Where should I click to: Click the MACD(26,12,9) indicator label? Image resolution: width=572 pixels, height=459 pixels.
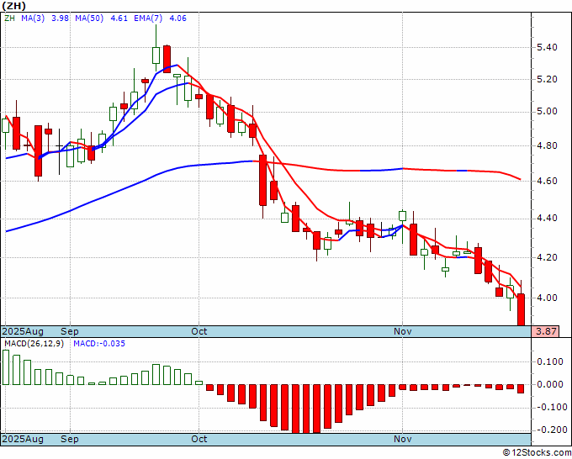point(34,344)
